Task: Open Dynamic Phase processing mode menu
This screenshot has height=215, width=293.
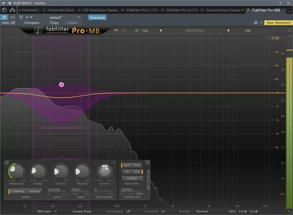Action: tap(82, 211)
